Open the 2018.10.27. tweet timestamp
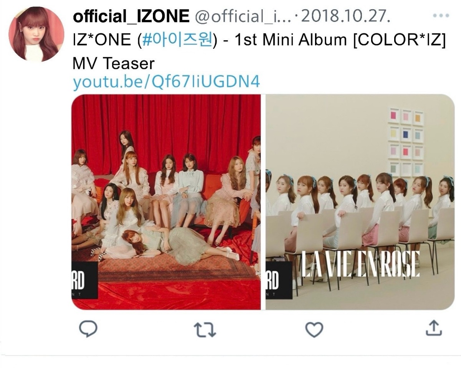Image resolution: width=461 pixels, height=368 pixels. click(x=347, y=17)
